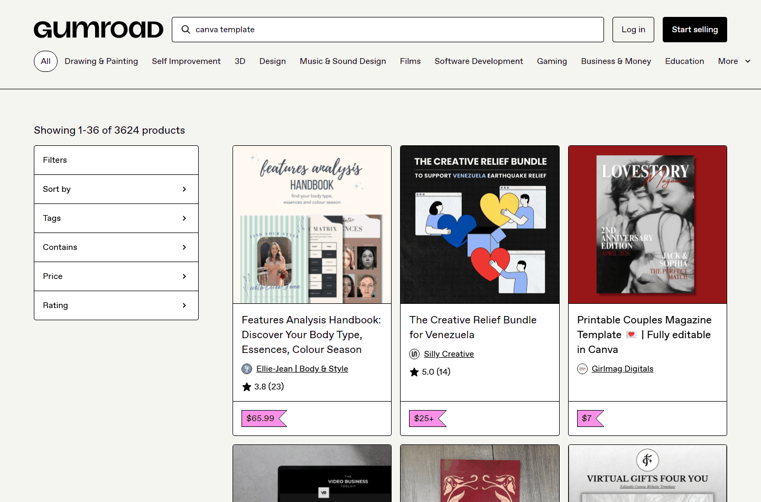Click the Virtual Gifts Four You thumbnail
761x502 pixels.
tap(648, 473)
